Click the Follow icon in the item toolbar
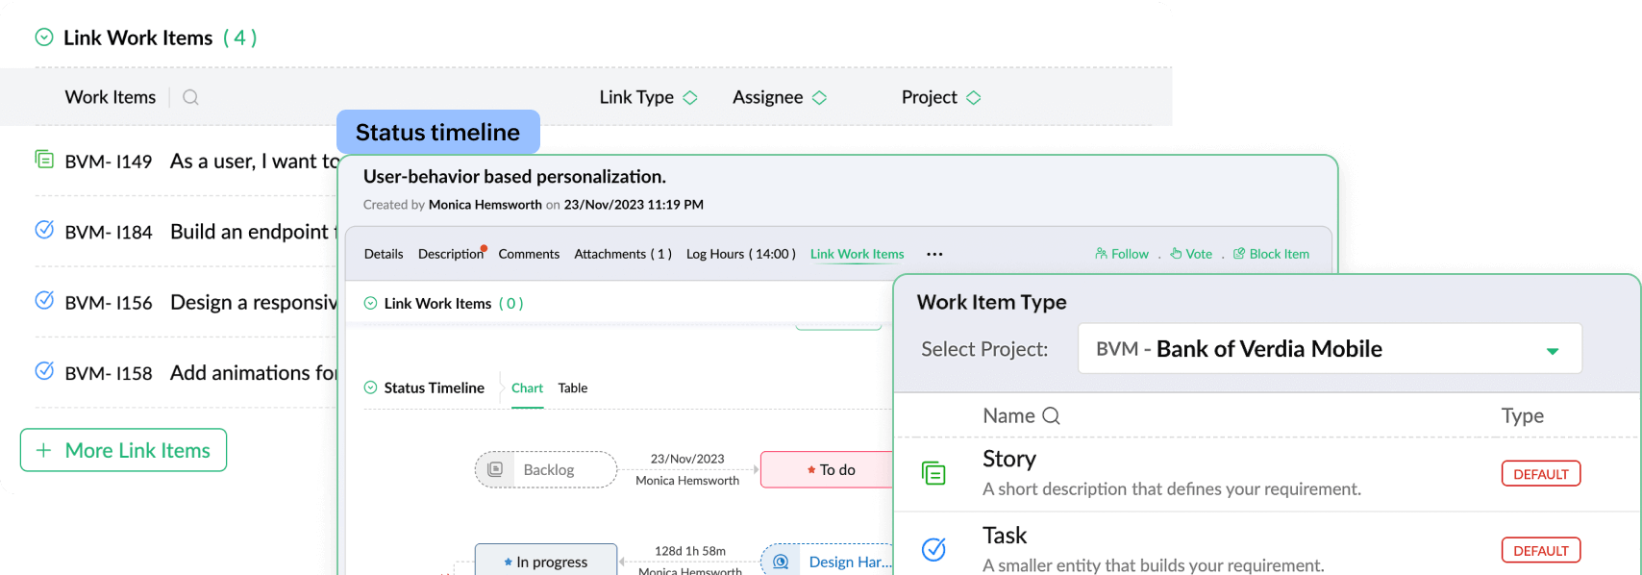Screen dimensions: 1642x575 click(1101, 254)
